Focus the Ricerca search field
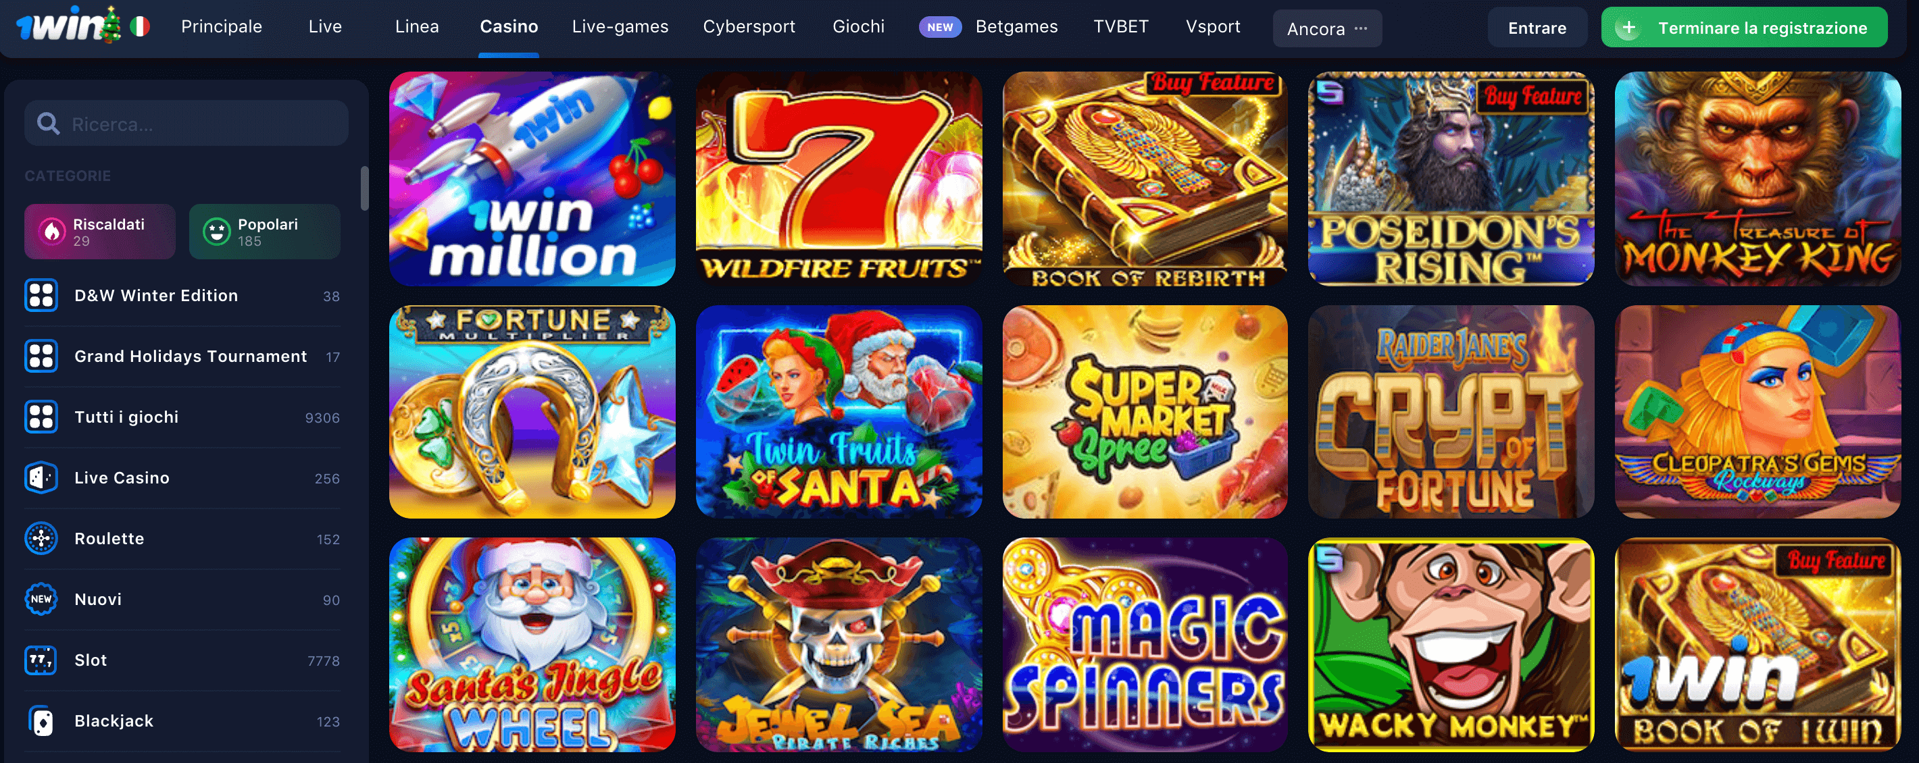Screen dimensions: 1919x763 [x=186, y=124]
